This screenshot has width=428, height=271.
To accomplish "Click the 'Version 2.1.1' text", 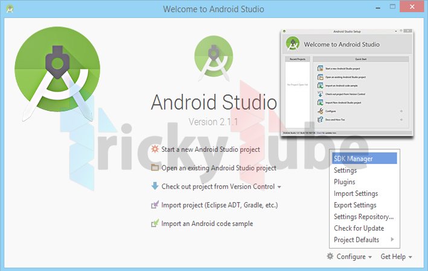I will (213, 122).
